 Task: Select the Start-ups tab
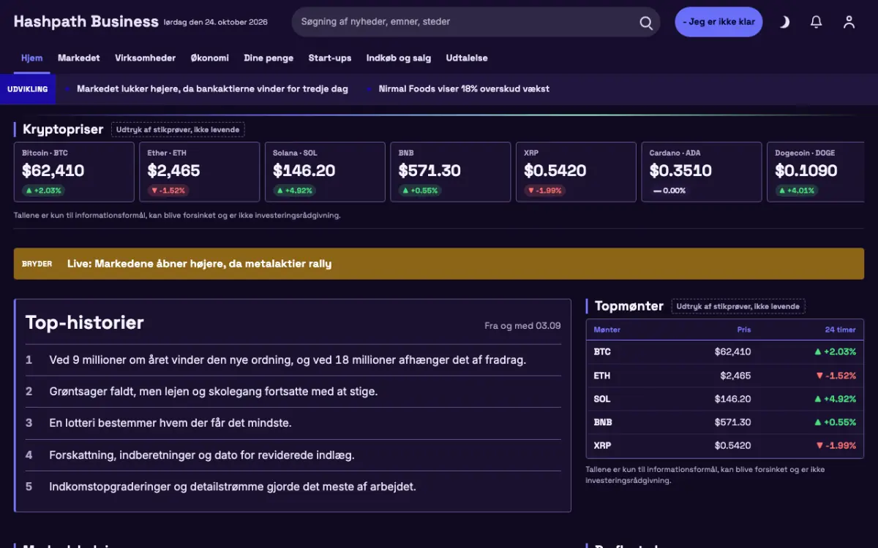(330, 58)
